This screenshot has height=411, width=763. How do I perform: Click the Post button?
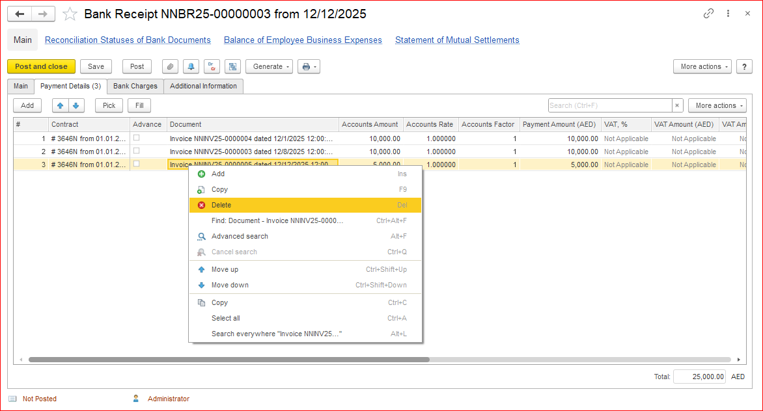(137, 66)
